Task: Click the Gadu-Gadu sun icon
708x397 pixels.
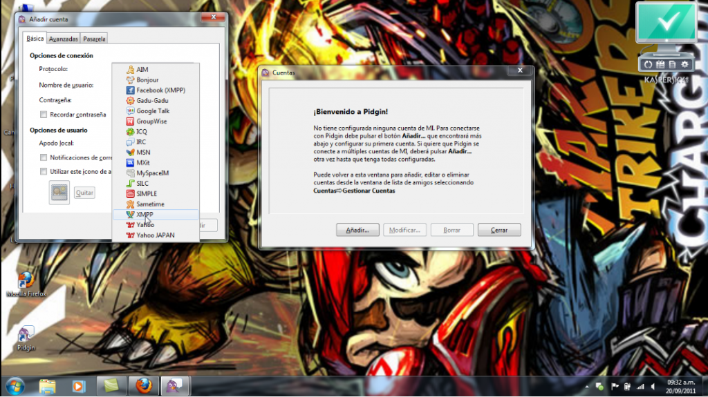Action: pyautogui.click(x=130, y=101)
